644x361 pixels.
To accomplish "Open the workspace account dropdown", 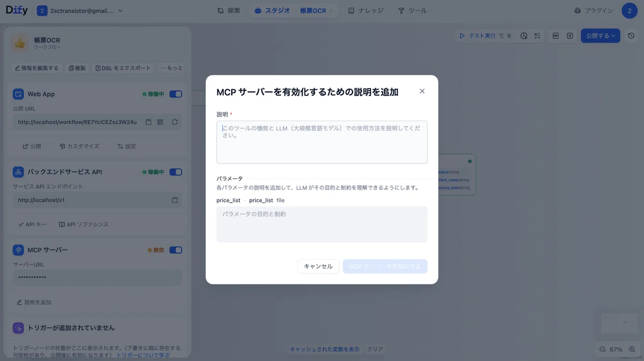I will tap(80, 11).
